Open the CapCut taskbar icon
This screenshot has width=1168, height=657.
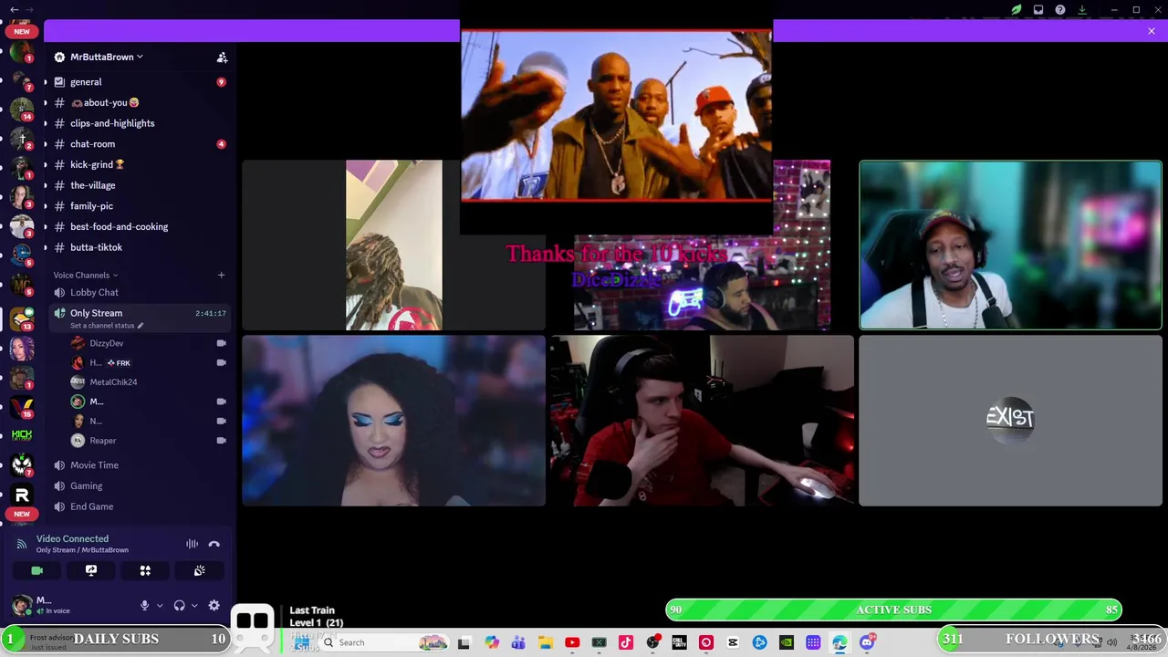733,642
